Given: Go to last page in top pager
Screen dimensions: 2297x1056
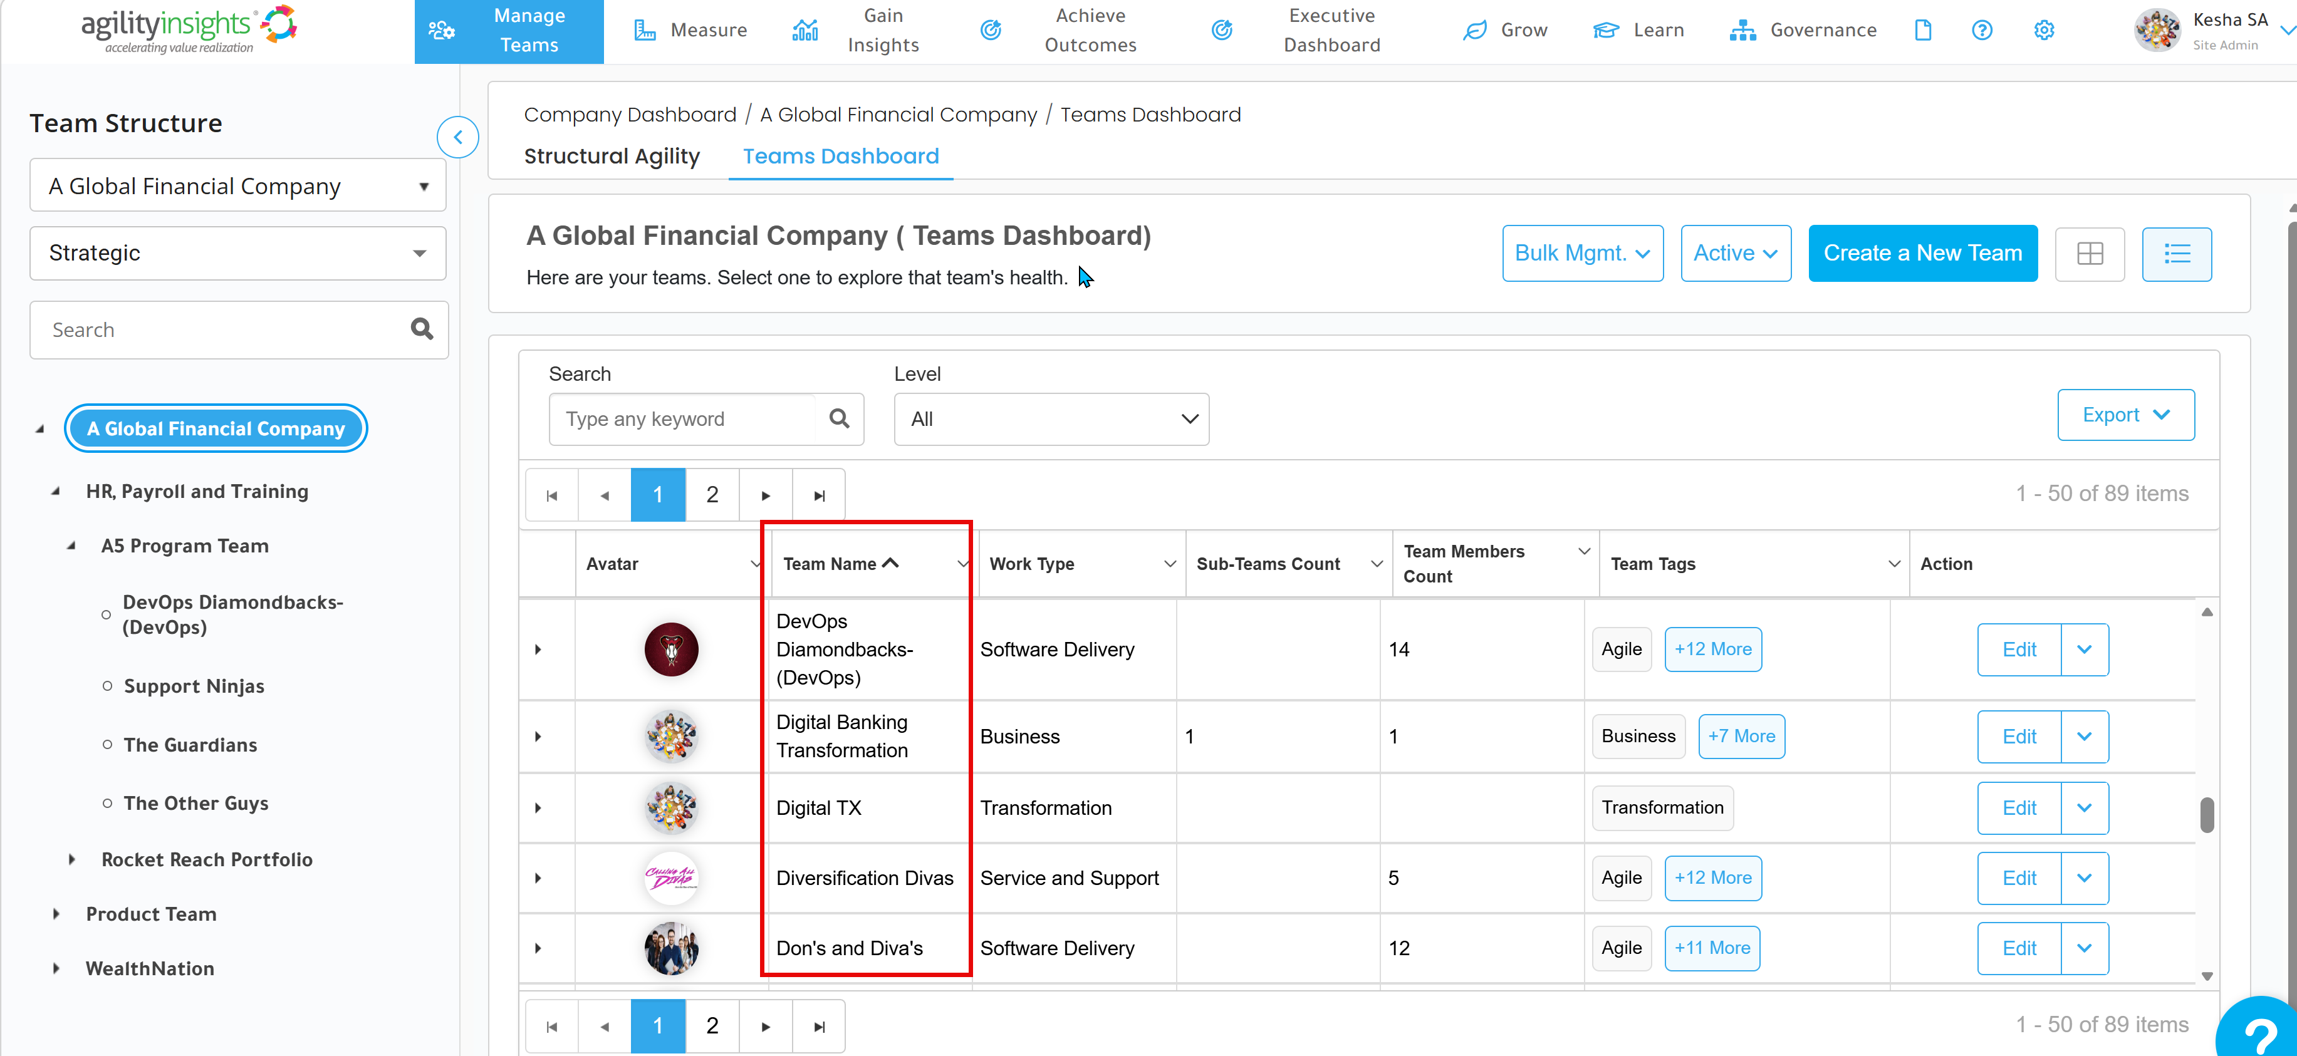Looking at the screenshot, I should click(818, 495).
